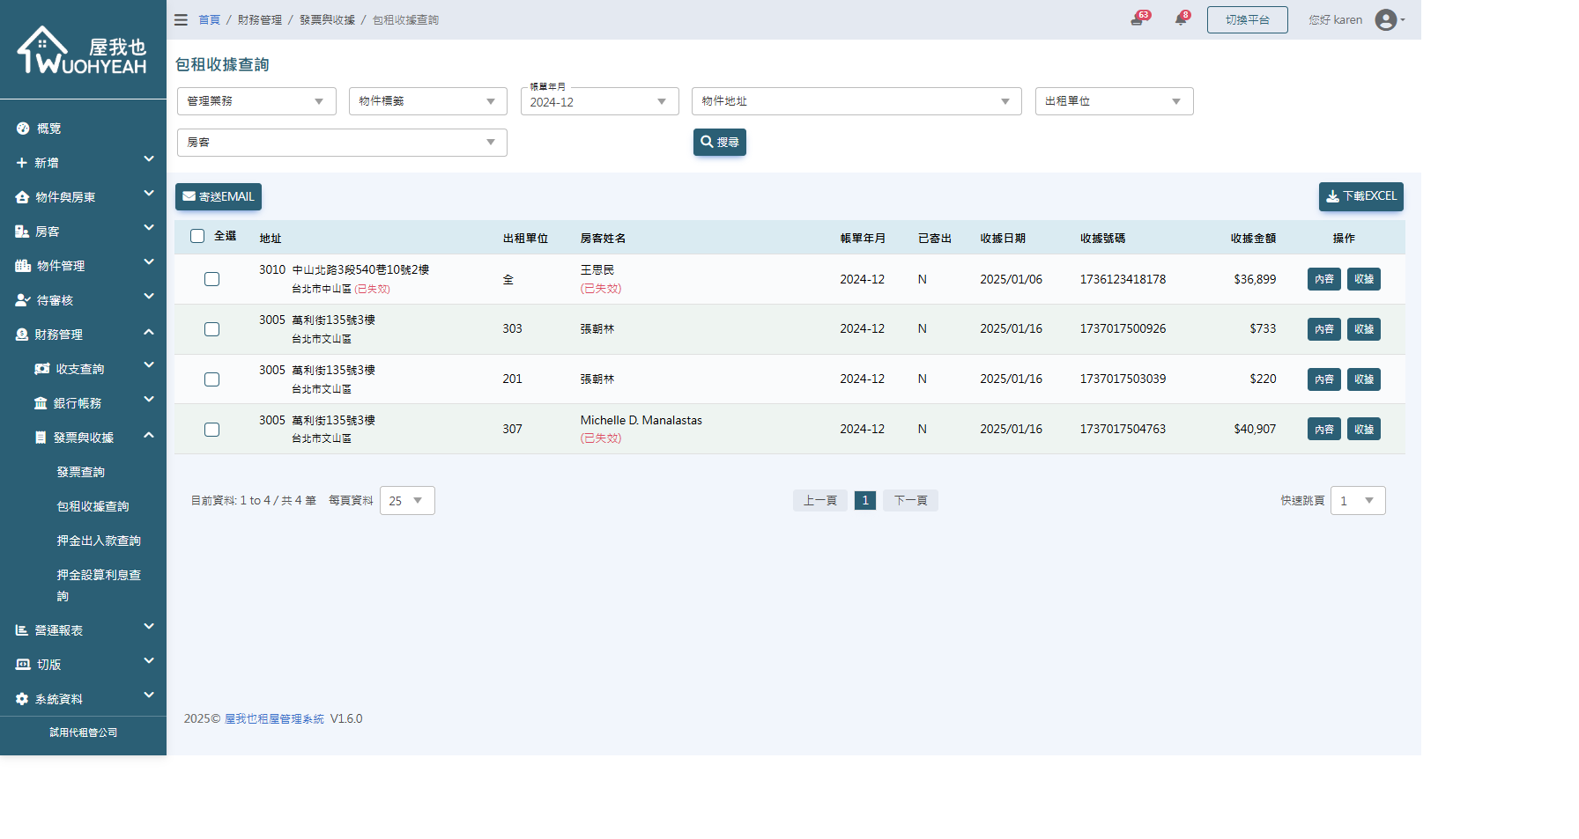Viewport: 1579px width, 839px height.
Task: Open 發票查詢 in the sidebar
Action: pyautogui.click(x=81, y=472)
